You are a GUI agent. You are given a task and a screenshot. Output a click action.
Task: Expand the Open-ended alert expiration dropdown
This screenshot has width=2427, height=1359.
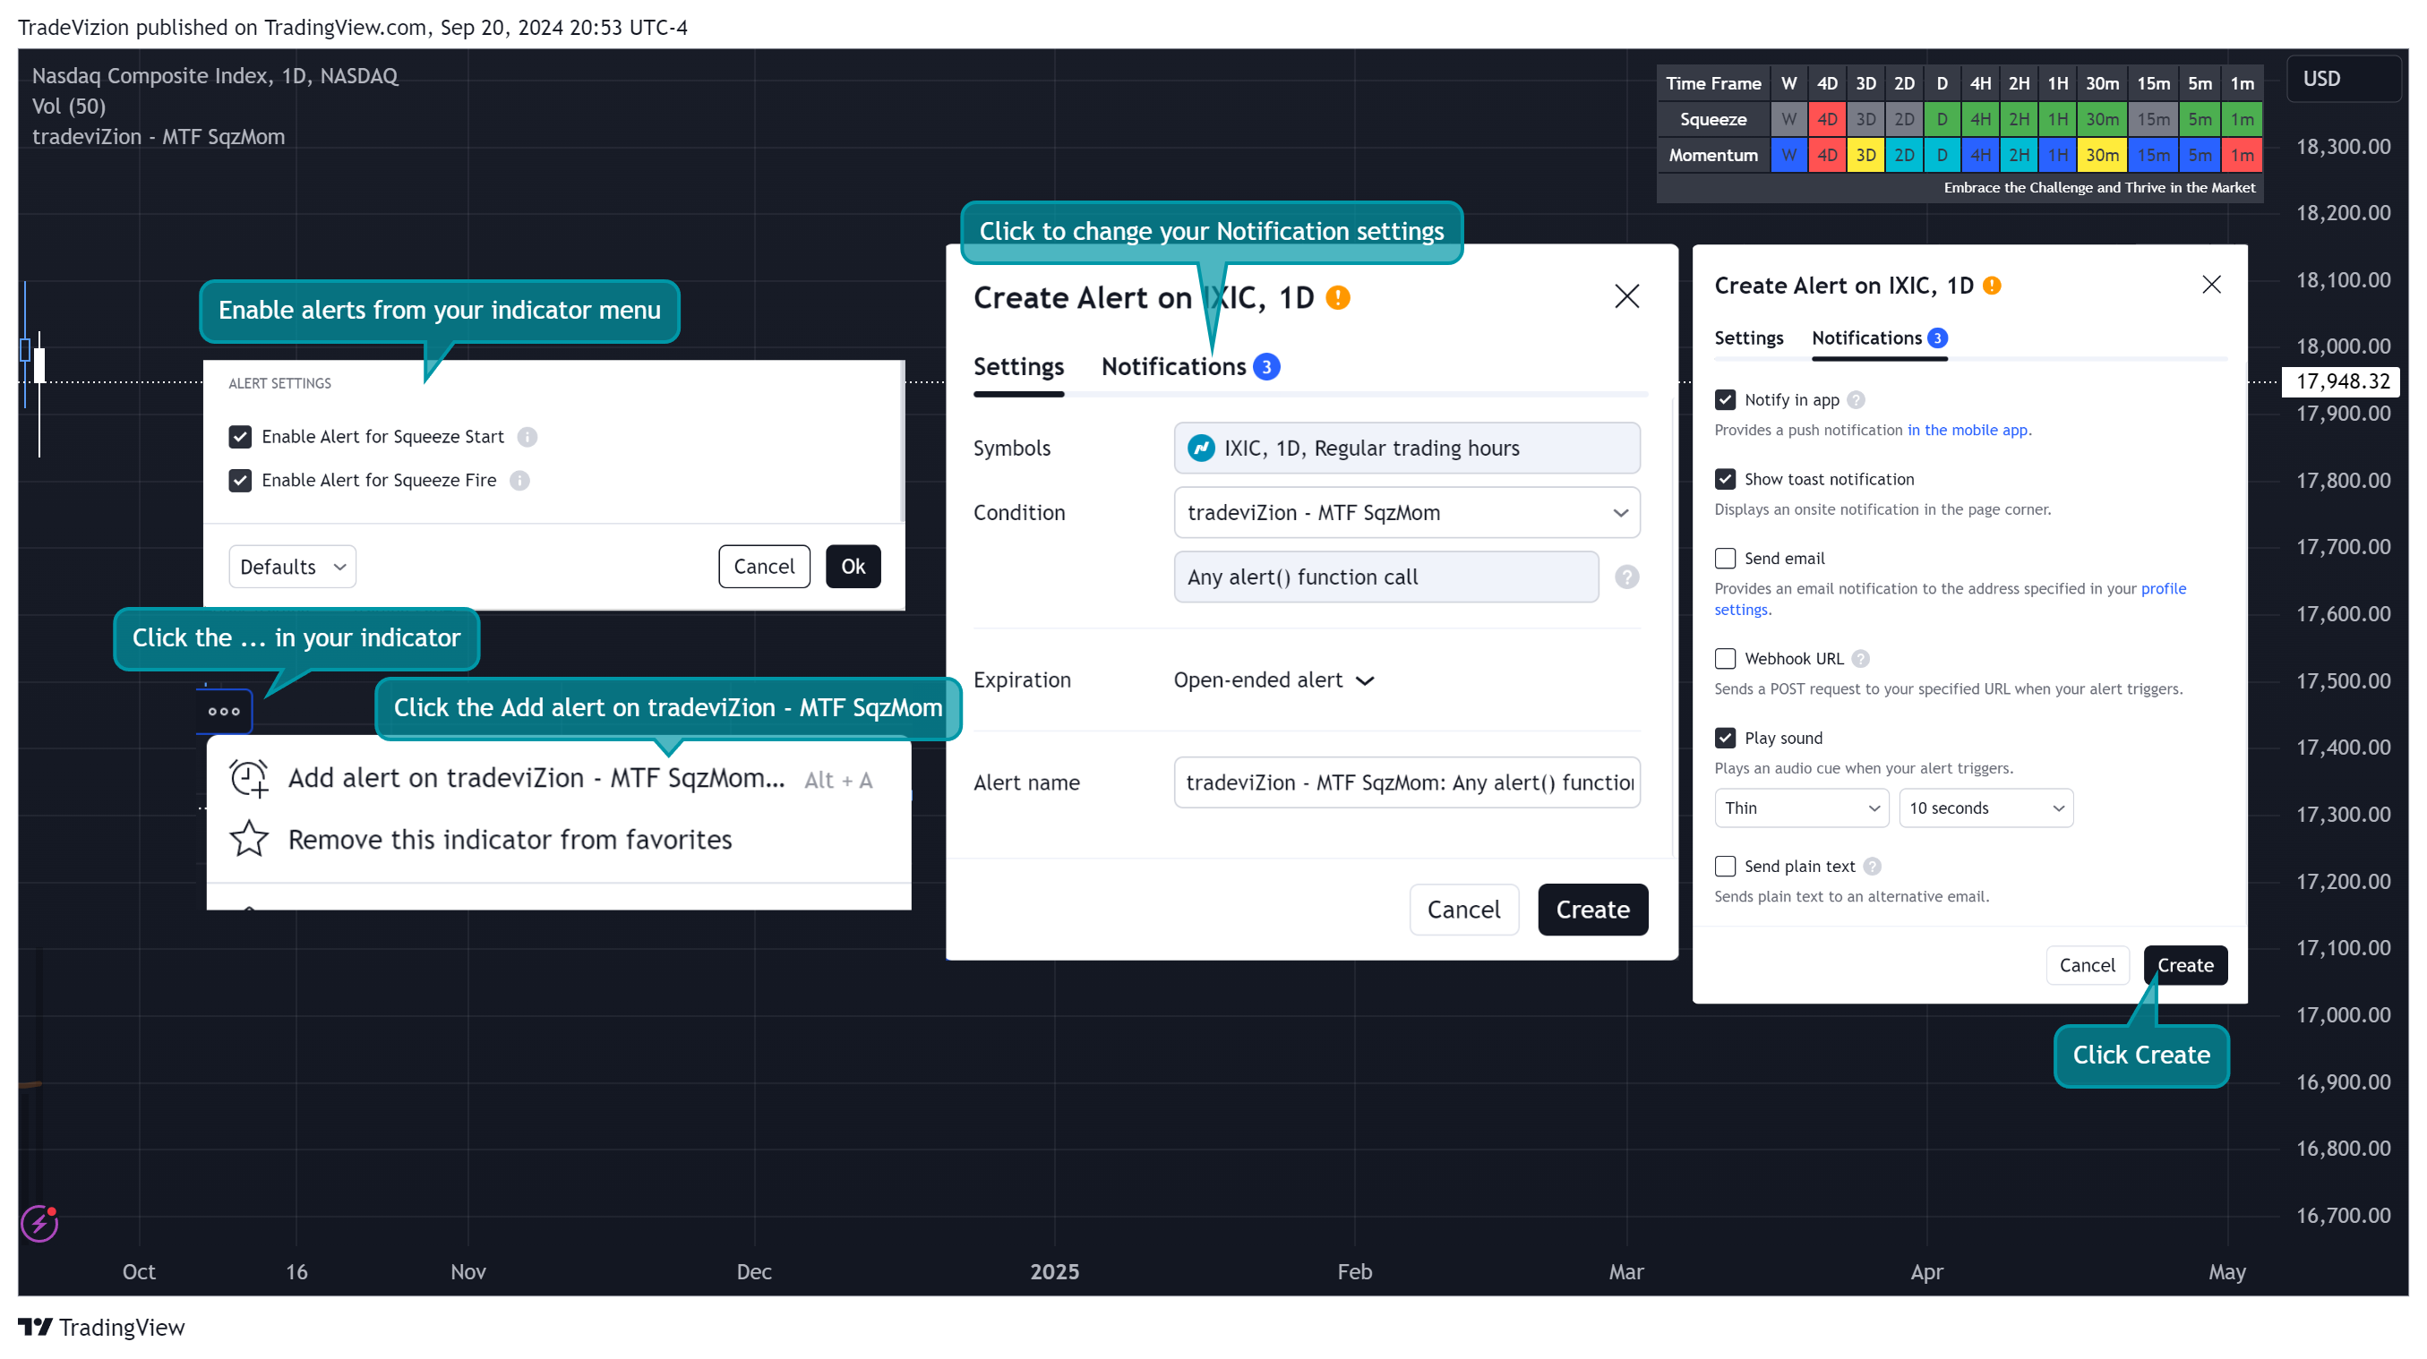(x=1273, y=680)
